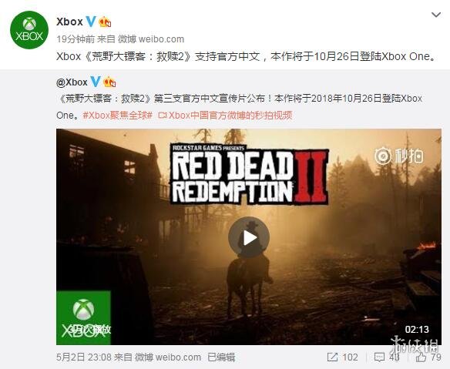The width and height of the screenshot is (450, 369).
Task: Click the 秒拍 logo on the video
Action: point(399,156)
